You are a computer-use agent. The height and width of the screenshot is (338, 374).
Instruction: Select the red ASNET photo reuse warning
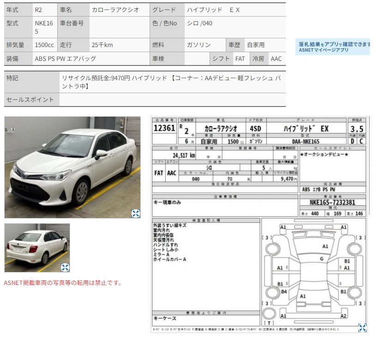(63, 283)
